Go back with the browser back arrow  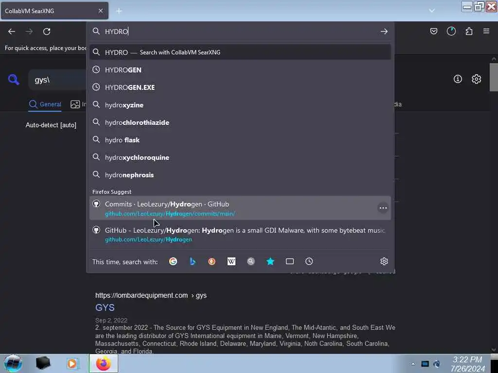tap(12, 32)
